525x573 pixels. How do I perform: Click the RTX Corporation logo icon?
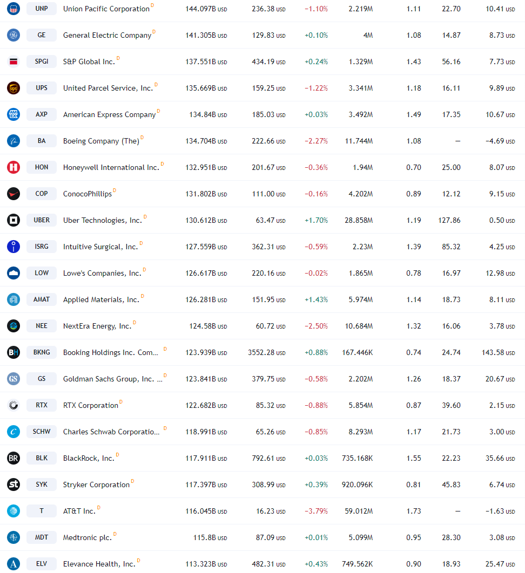click(x=14, y=405)
